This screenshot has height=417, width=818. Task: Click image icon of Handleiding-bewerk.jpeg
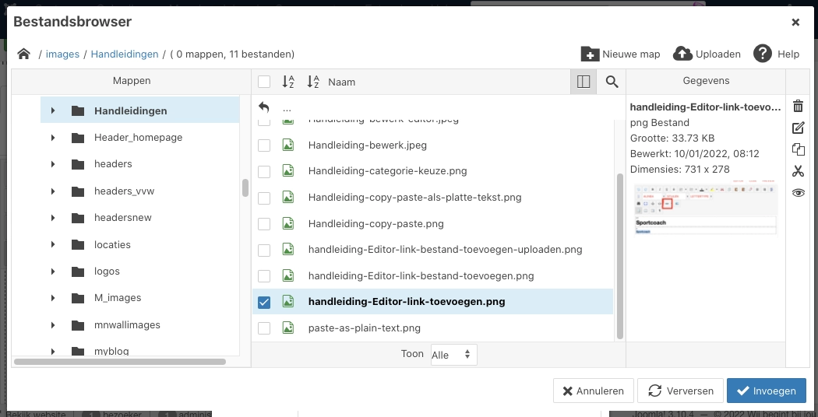click(x=288, y=145)
